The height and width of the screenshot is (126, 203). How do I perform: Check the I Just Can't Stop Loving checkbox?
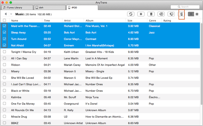pyautogui.click(x=4, y=84)
